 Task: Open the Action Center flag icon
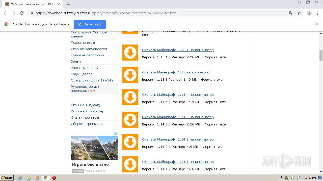(x=299, y=178)
